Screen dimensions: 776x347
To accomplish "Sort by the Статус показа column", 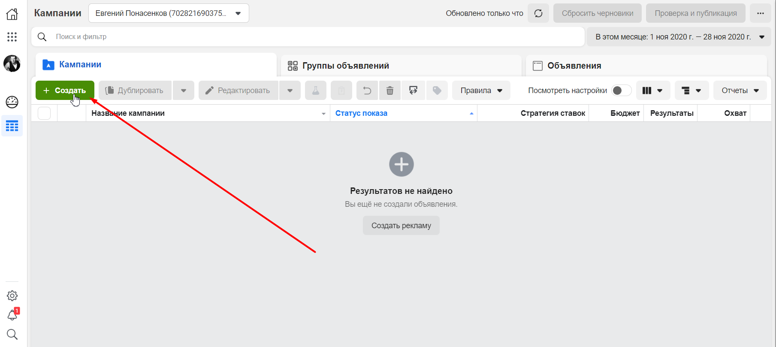I will coord(403,113).
